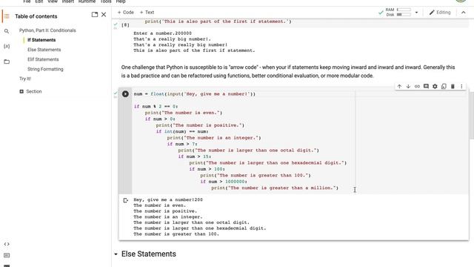Screen dimensions: 474x267
Task: Open the Command palette sidebar icon
Action: 7,255
